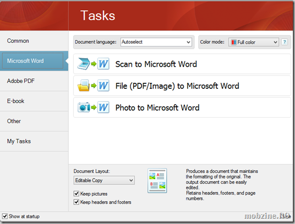Open help with the question mark icon
The image size is (295, 224).
click(x=284, y=42)
